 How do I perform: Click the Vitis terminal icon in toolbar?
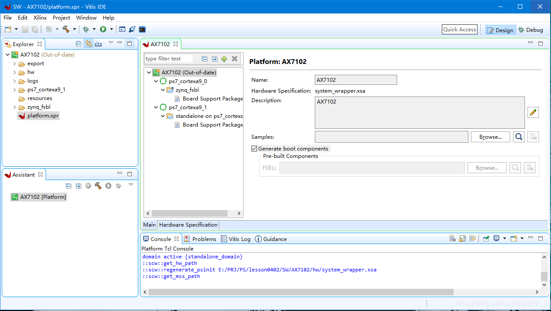pos(142,29)
